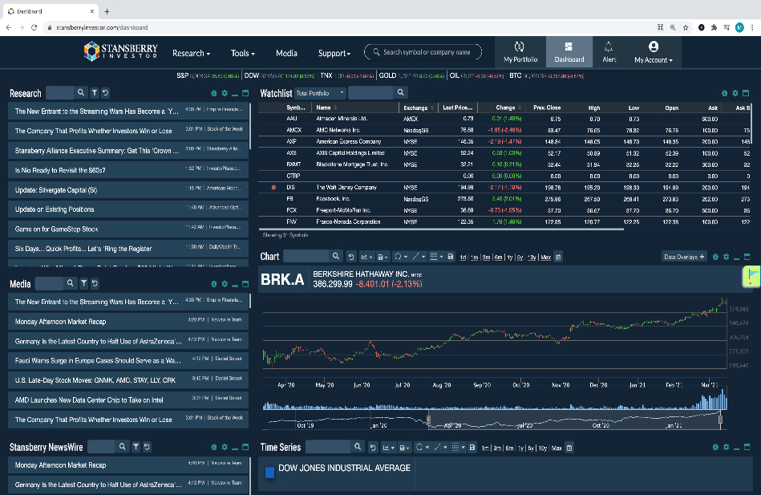Open Time Series settings gear
Image resolution: width=761 pixels, height=495 pixels.
[726, 448]
